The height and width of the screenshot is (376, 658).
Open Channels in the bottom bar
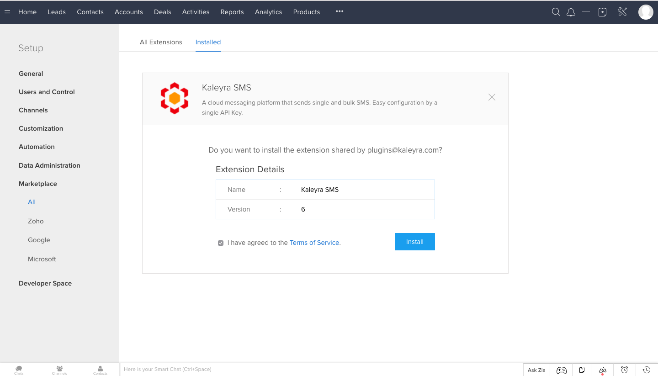click(x=59, y=370)
